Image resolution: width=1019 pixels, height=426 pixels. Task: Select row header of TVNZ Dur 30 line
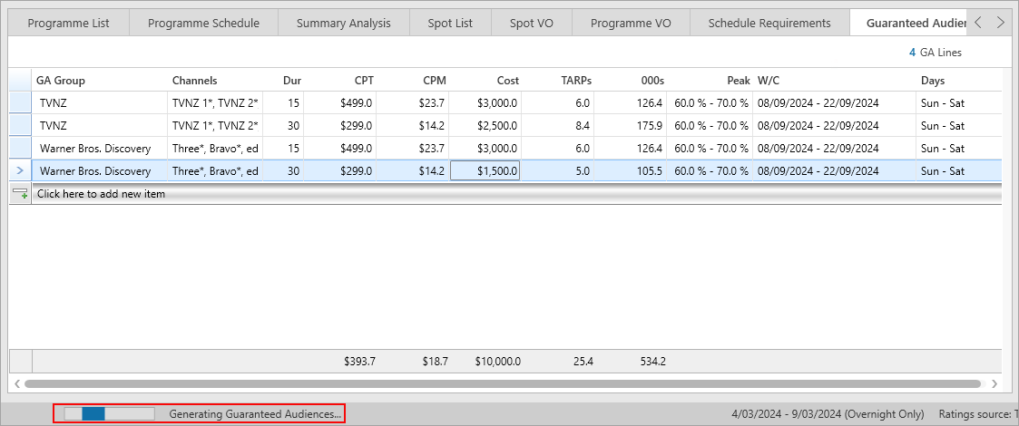20,125
